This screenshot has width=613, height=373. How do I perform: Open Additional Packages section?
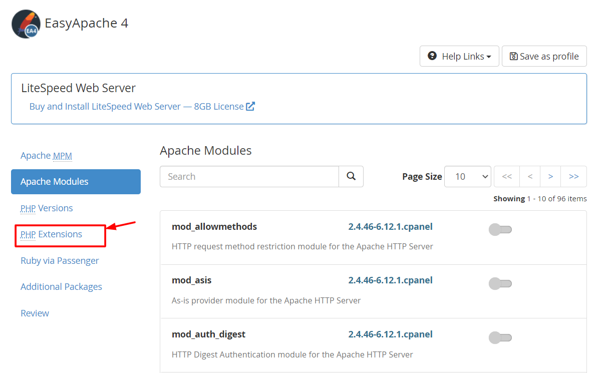tap(61, 287)
